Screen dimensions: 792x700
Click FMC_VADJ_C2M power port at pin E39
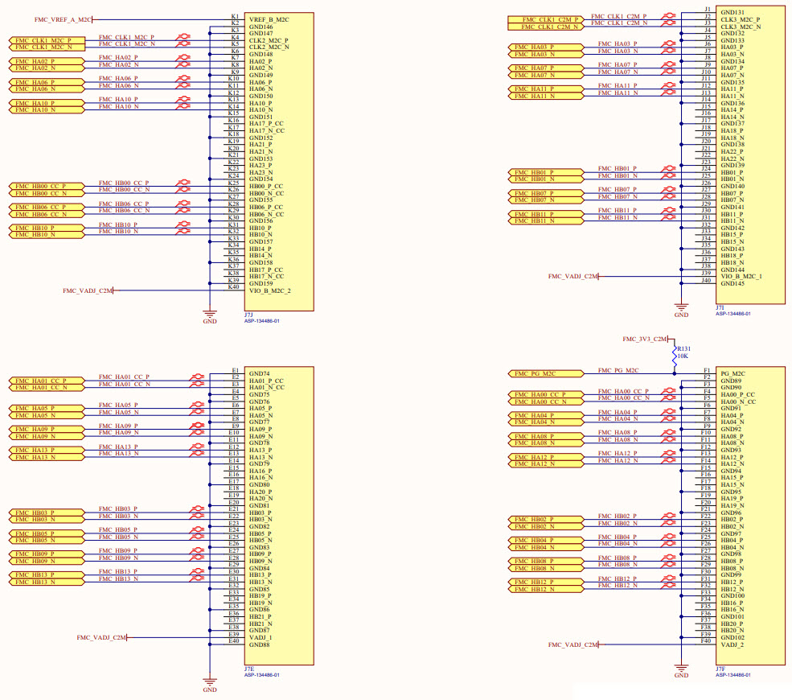coord(101,637)
